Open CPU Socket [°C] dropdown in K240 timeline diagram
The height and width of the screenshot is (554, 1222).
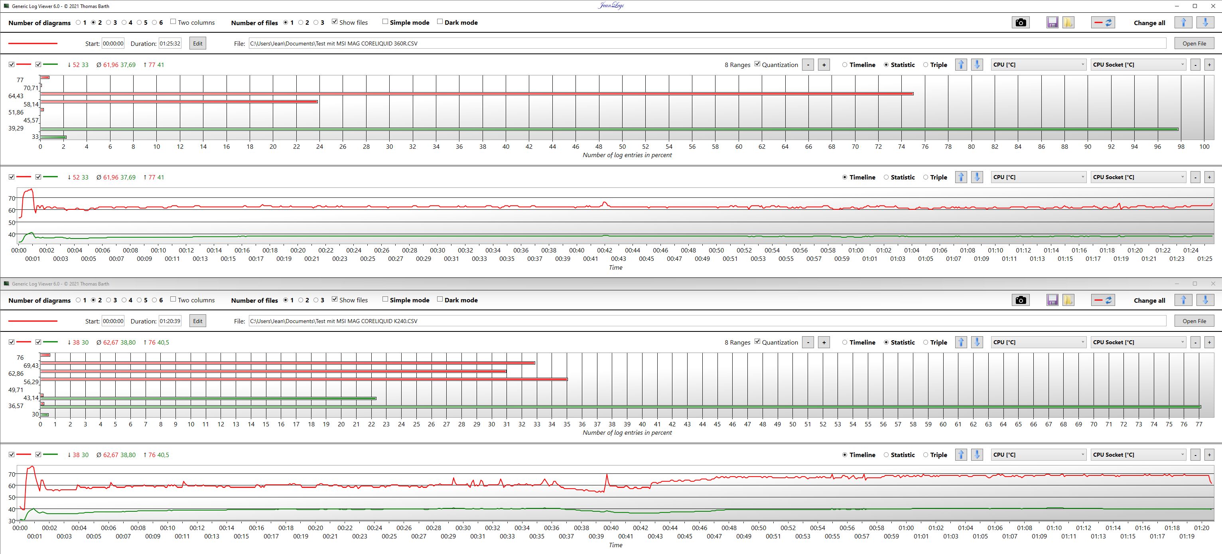tap(1138, 454)
